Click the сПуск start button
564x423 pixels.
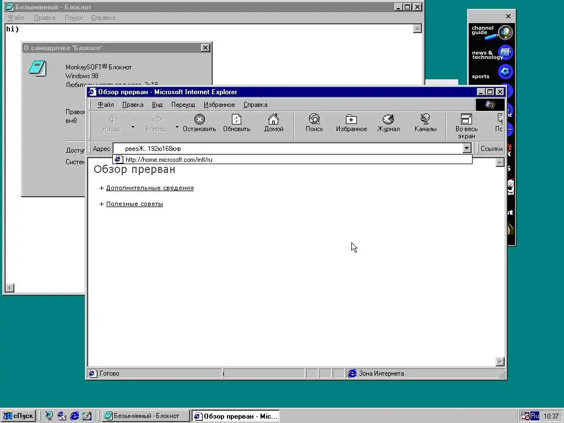(18, 416)
